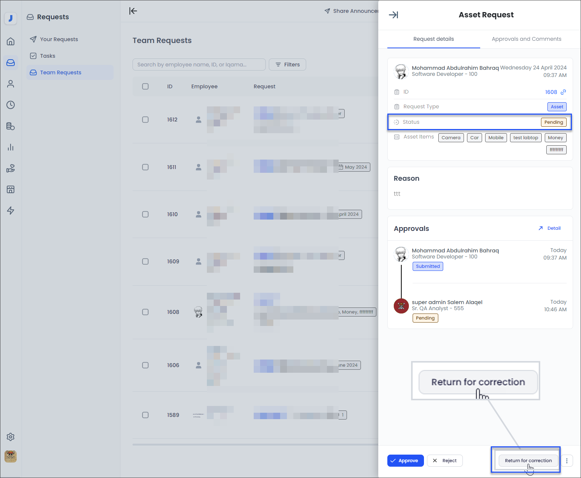Open the Filters dropdown above the requests table
Image resolution: width=581 pixels, height=478 pixels.
coord(287,65)
